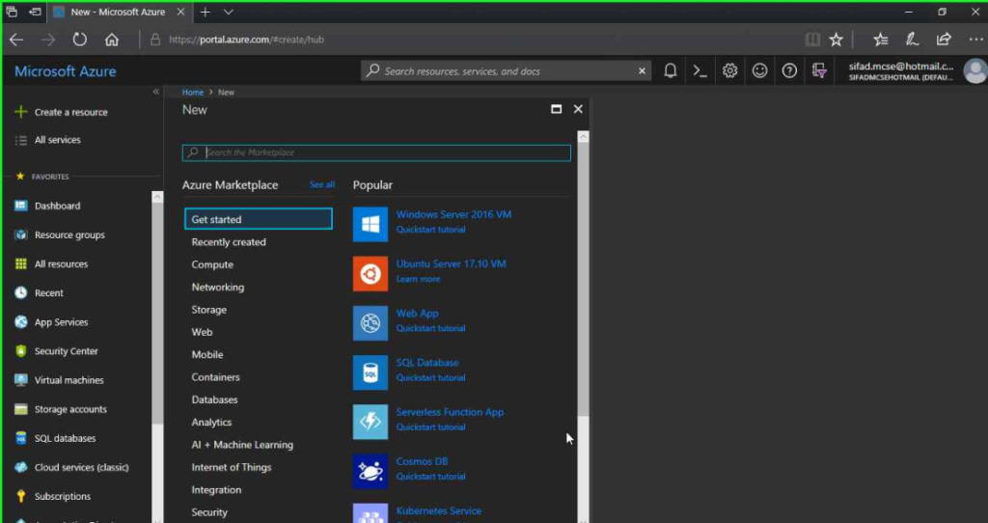Image resolution: width=988 pixels, height=523 pixels.
Task: Click the App Services globe icon
Action: (x=21, y=322)
